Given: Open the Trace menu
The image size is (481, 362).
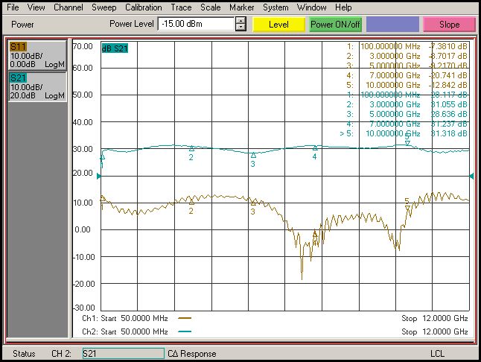Looking at the screenshot, I should click(x=181, y=7).
